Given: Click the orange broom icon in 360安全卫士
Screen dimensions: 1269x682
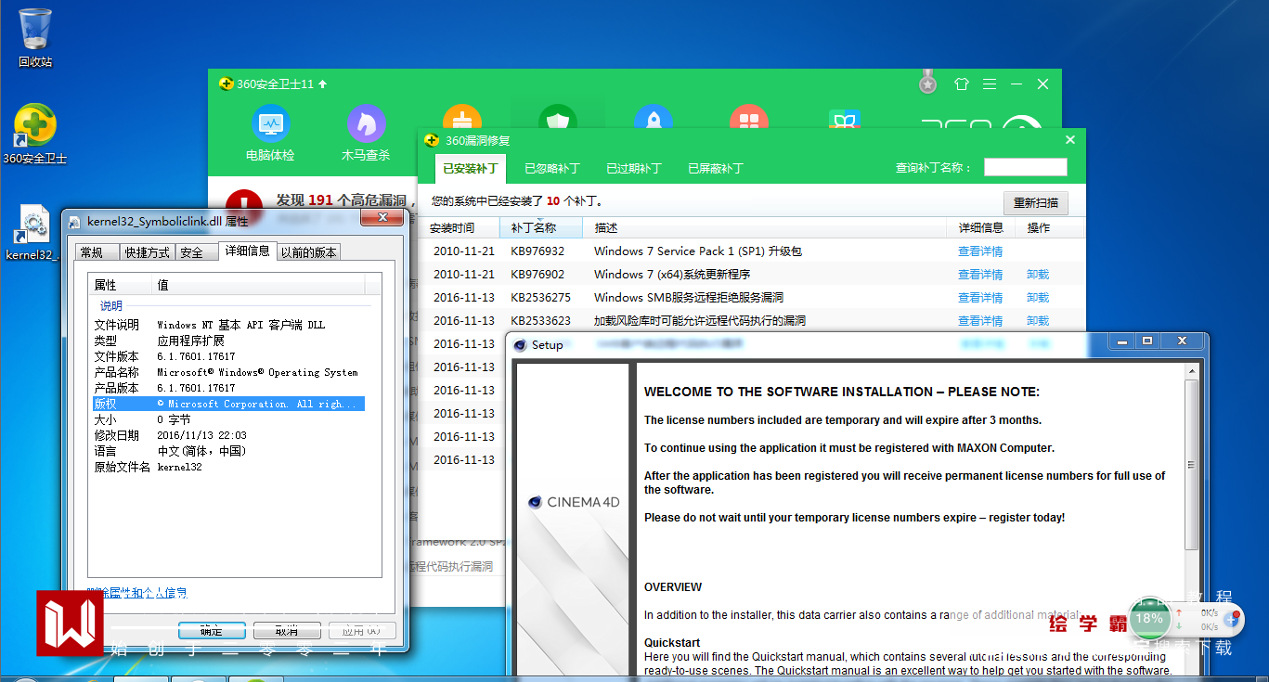Looking at the screenshot, I should (x=462, y=119).
